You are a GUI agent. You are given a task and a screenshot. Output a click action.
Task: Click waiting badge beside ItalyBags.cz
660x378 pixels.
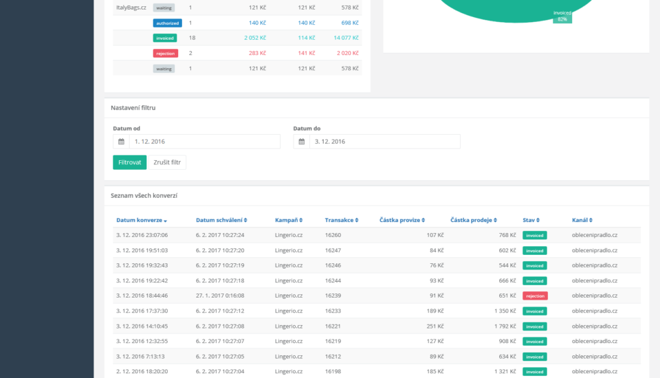click(x=164, y=8)
